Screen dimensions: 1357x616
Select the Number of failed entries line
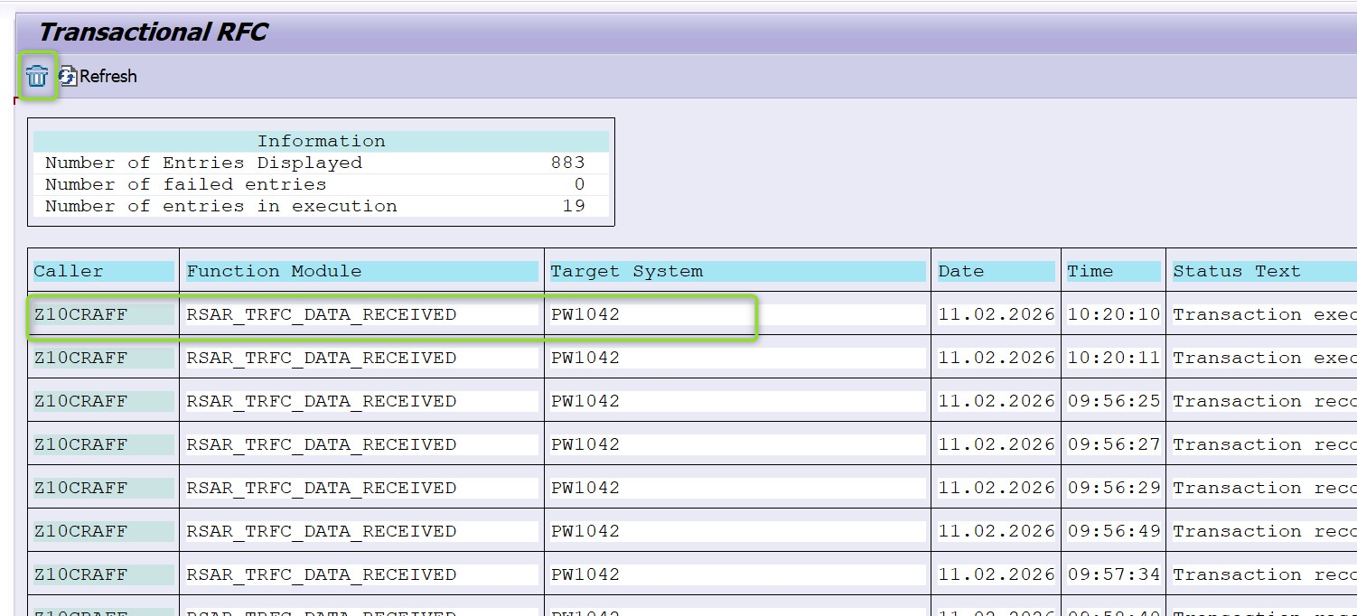[185, 184]
